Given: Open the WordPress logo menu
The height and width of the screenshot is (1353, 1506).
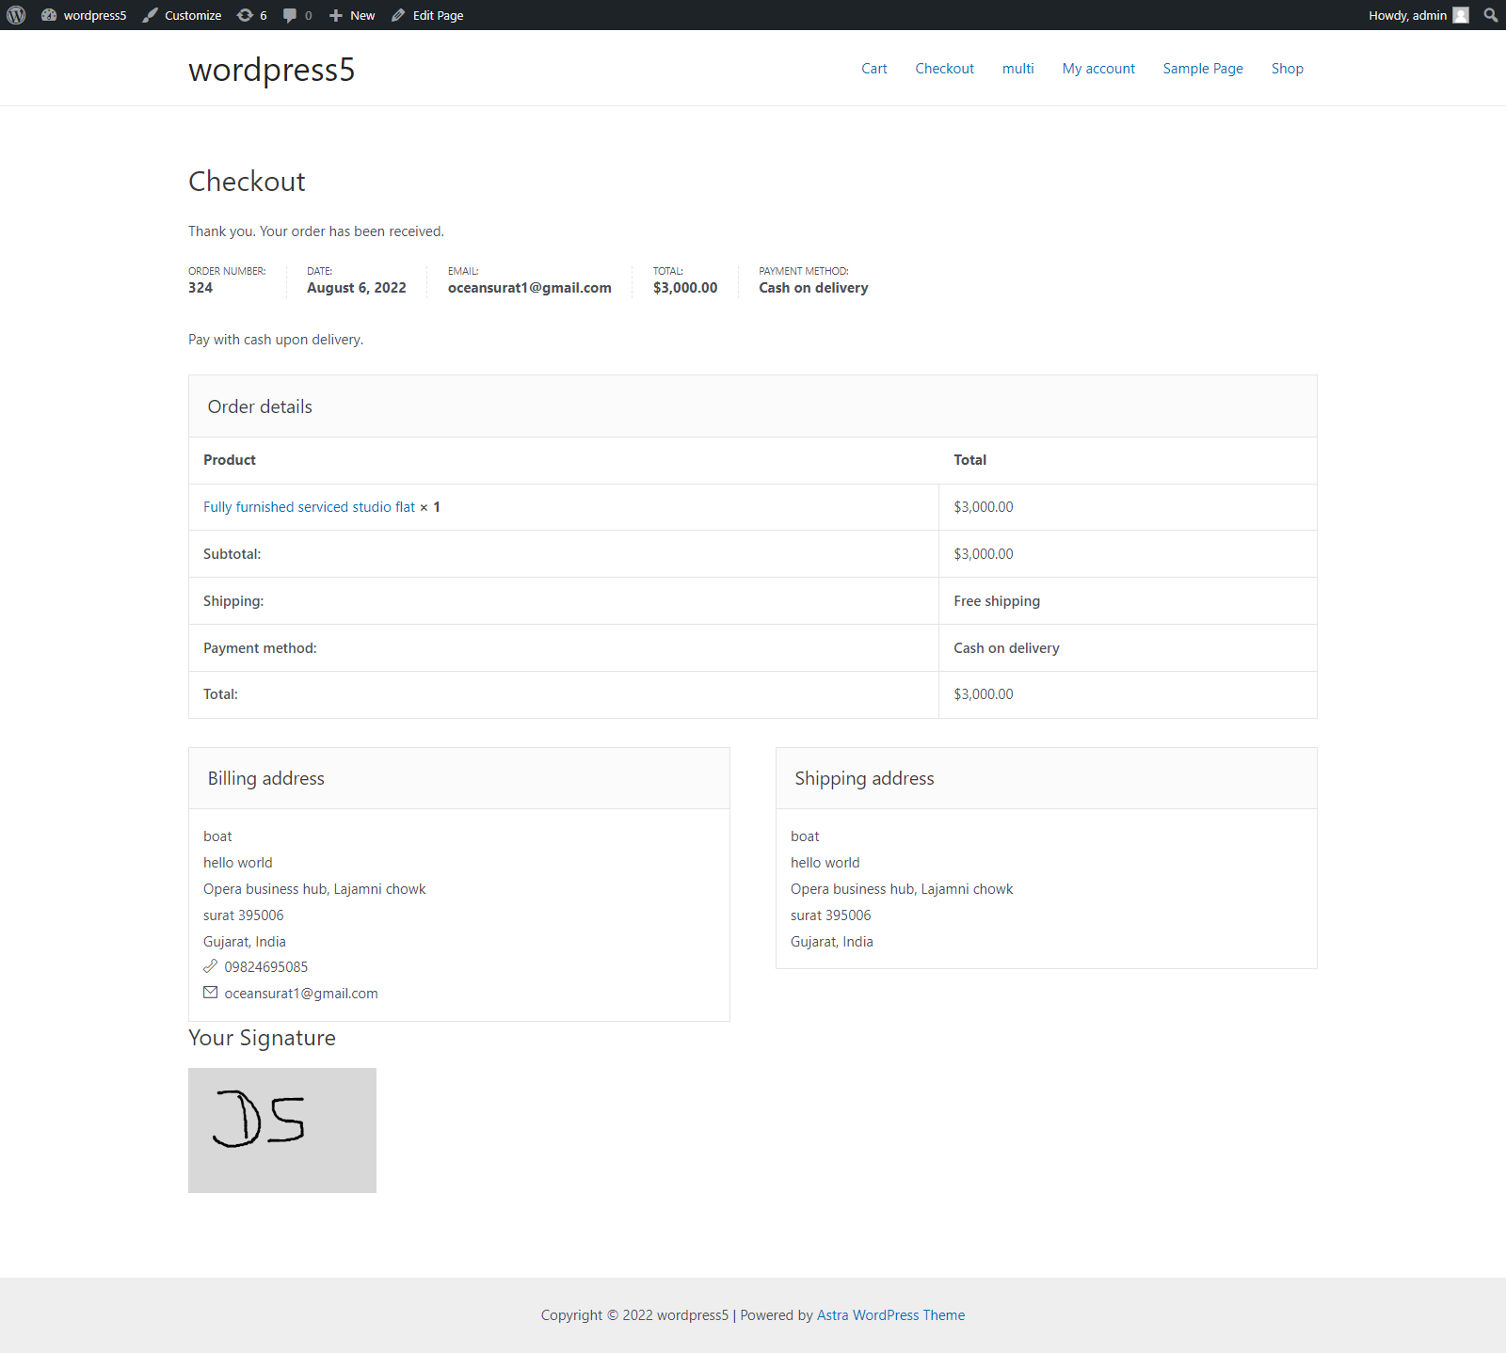Looking at the screenshot, I should click(16, 15).
